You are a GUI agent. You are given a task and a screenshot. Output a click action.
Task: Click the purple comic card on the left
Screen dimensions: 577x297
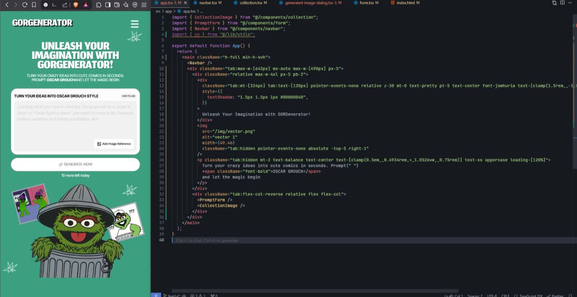coord(31,203)
